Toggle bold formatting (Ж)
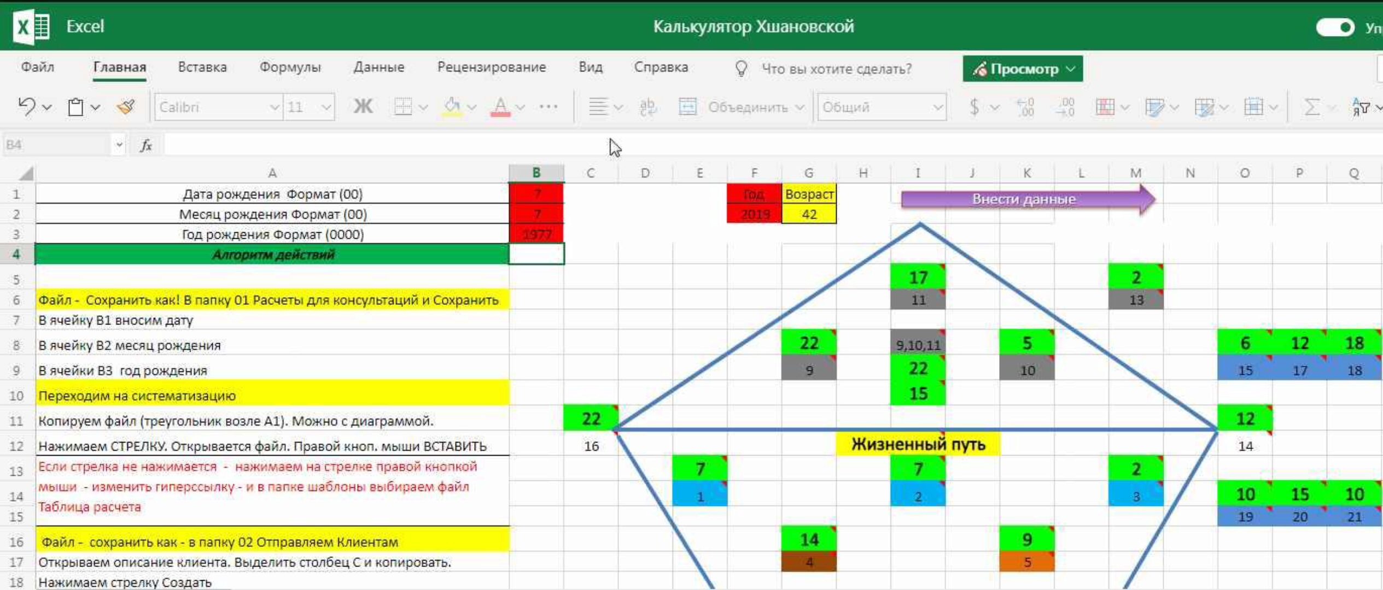Viewport: 1383px width, 590px height. 363,107
